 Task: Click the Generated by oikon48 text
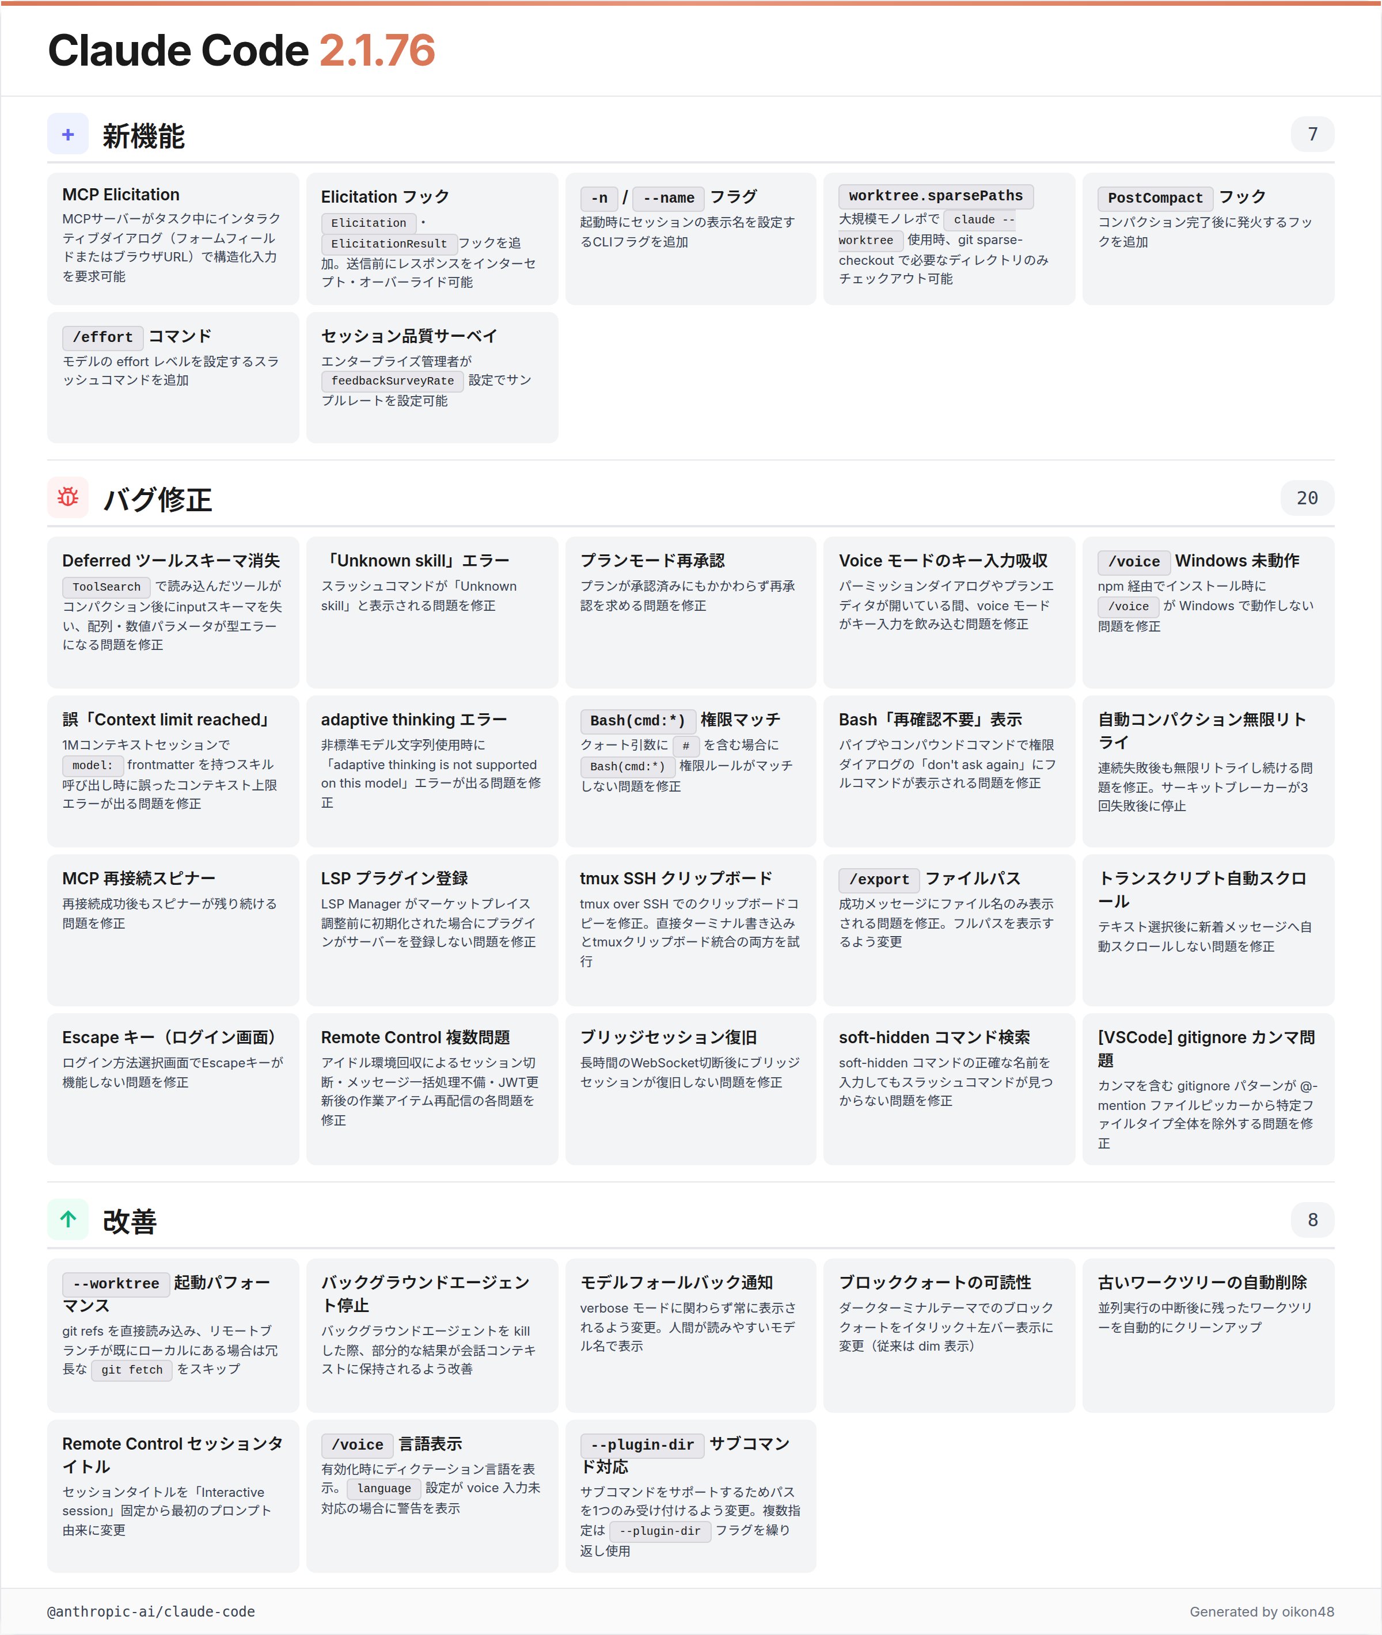click(x=1261, y=1611)
